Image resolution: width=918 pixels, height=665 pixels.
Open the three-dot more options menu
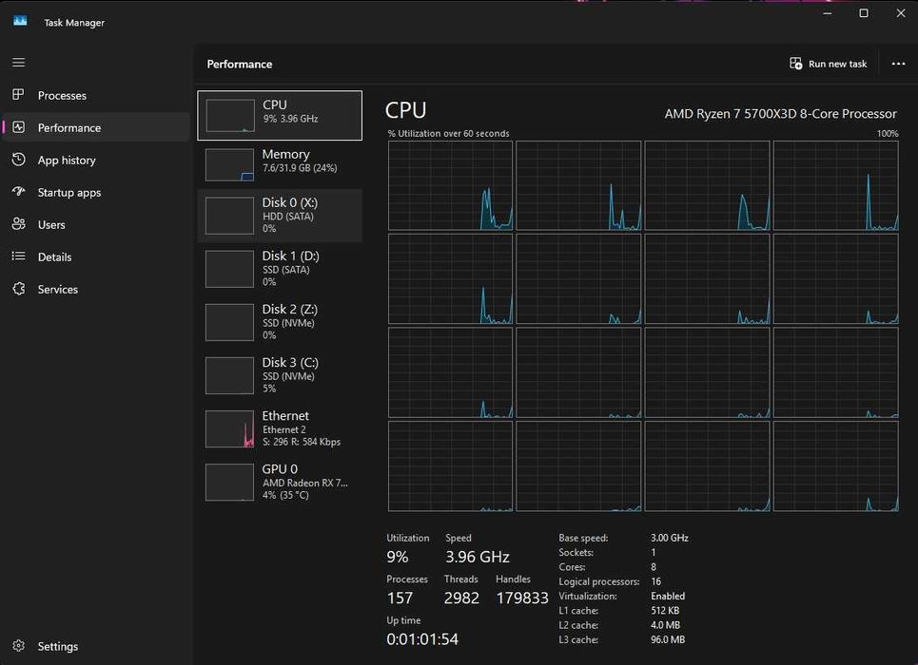(898, 63)
